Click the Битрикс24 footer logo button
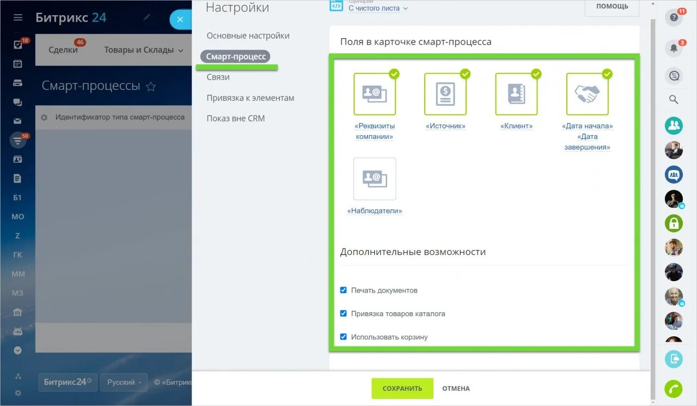The width and height of the screenshot is (697, 406). click(x=68, y=382)
